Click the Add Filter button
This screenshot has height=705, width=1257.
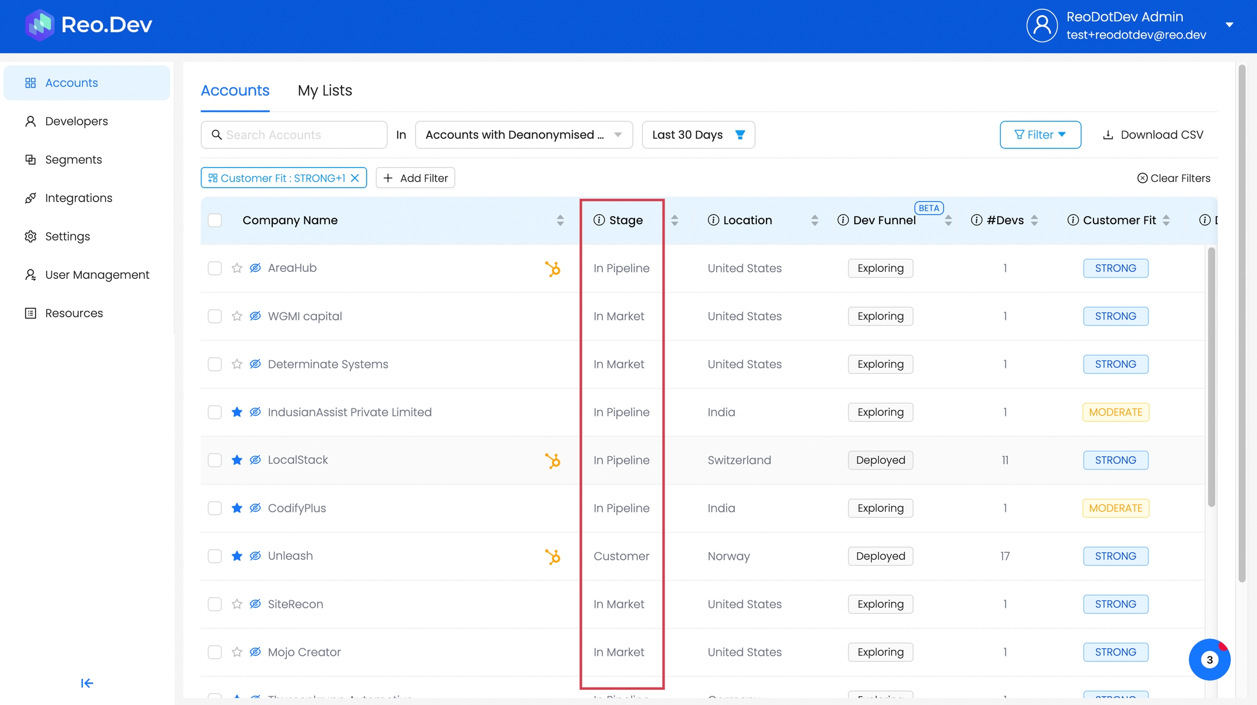pyautogui.click(x=415, y=178)
